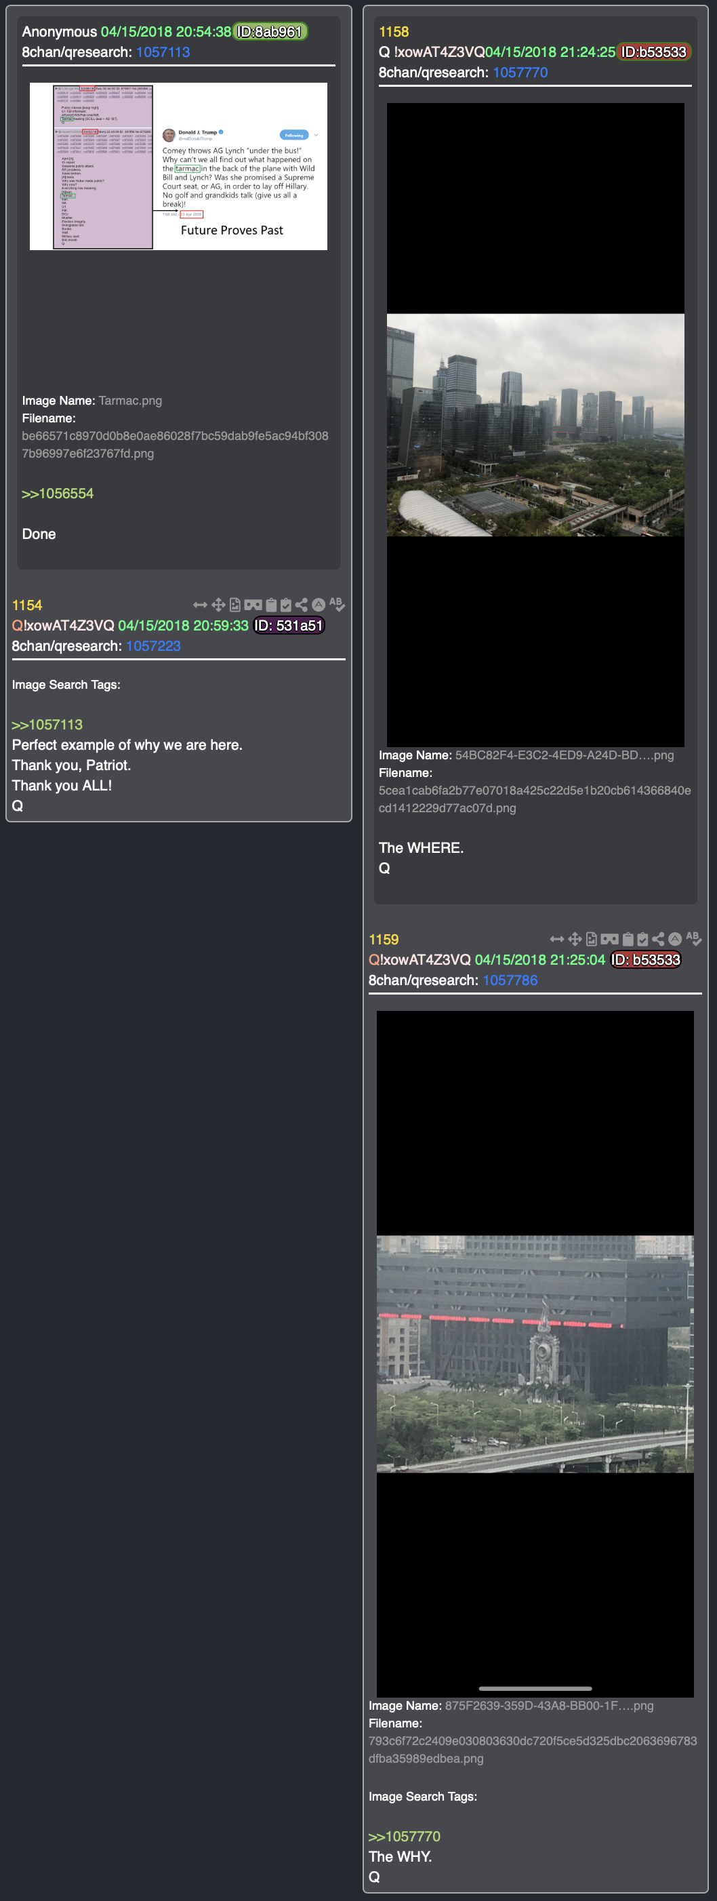Click the spellcheck AB icon on post 1154

[x=336, y=604]
